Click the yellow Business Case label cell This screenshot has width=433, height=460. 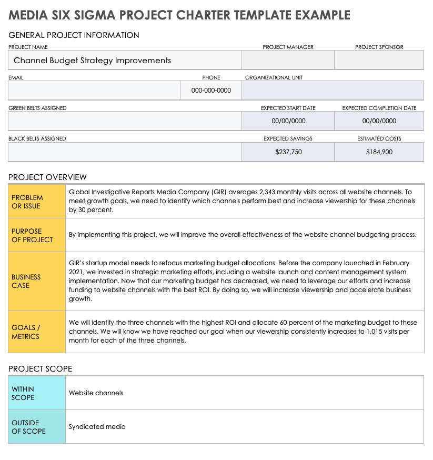point(37,281)
